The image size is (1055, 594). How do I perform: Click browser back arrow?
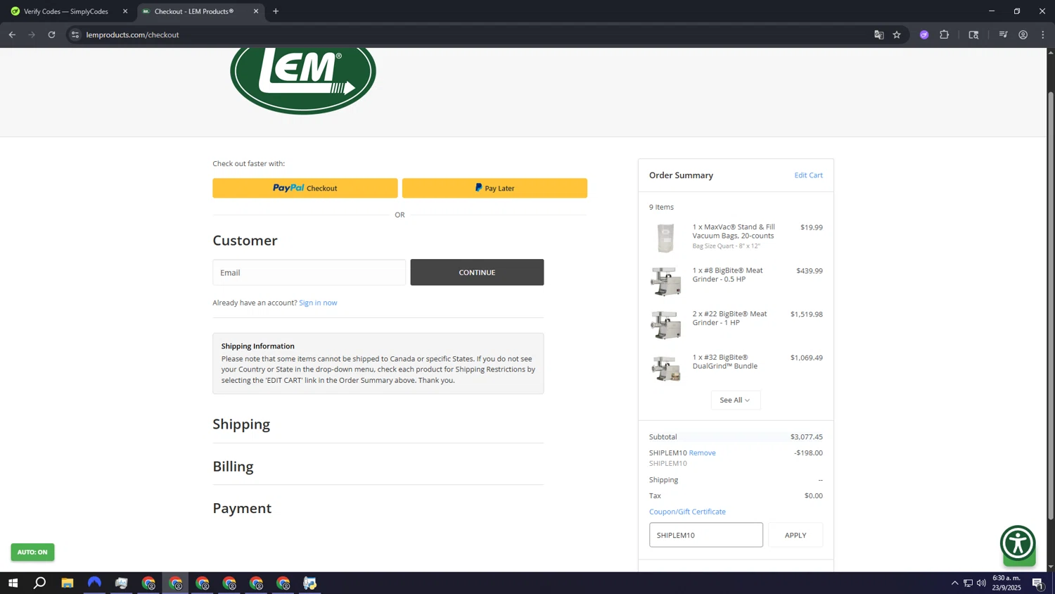(12, 34)
